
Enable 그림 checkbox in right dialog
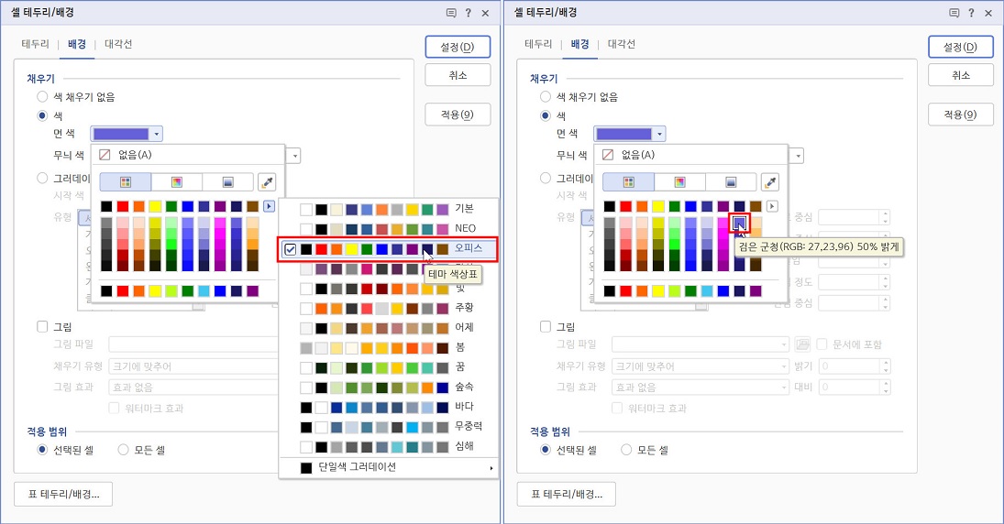[x=546, y=326]
